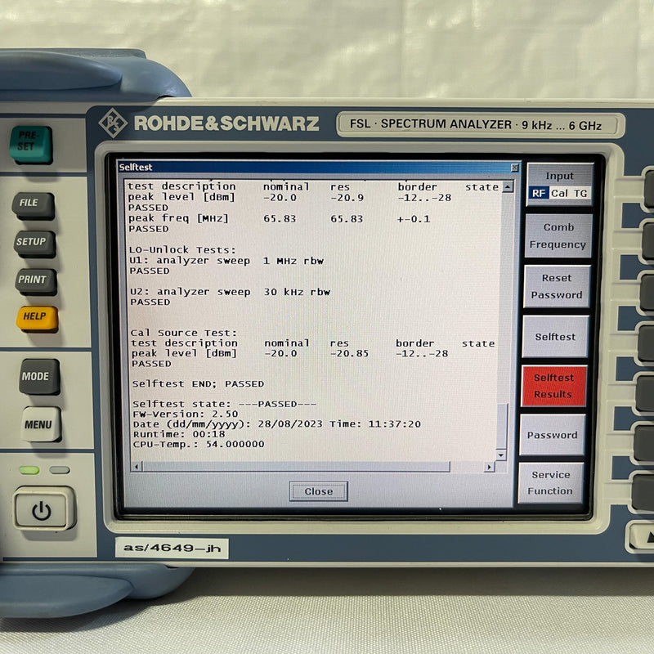Click the 'Runtime: 00:18' line
The width and height of the screenshot is (654, 654).
click(179, 434)
